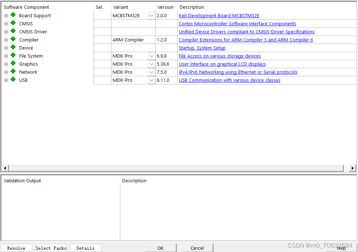358x252 pixels.
Task: Click the Details button
Action: click(x=85, y=248)
